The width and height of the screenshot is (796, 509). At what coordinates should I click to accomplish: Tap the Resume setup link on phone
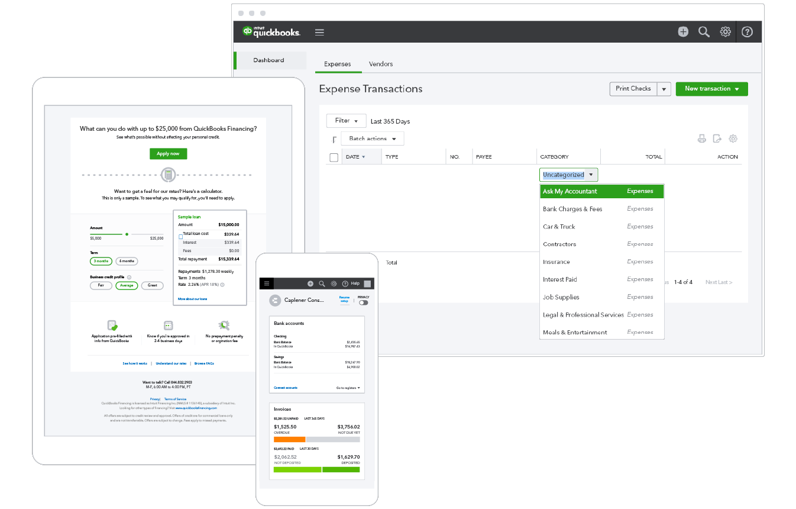pyautogui.click(x=344, y=299)
